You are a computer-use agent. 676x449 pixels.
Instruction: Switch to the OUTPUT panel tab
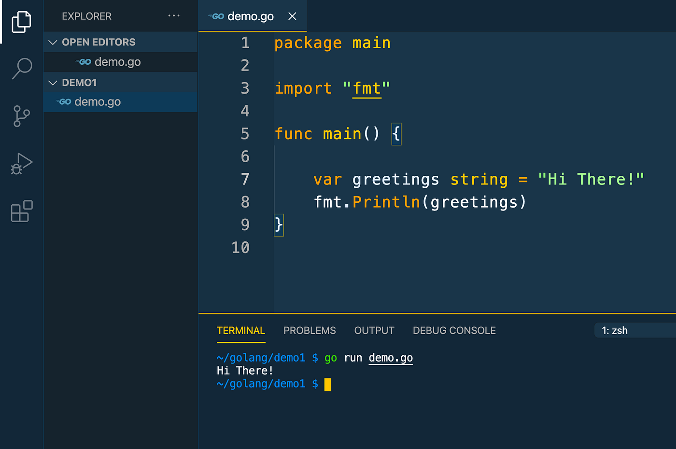[x=374, y=331]
